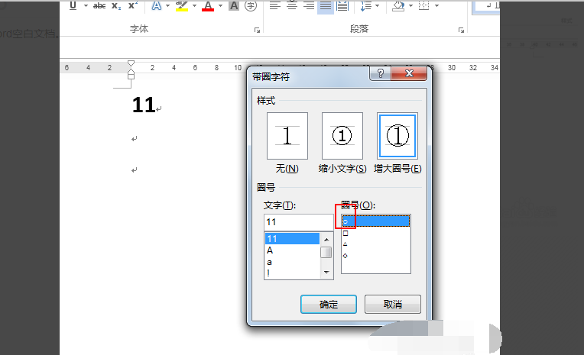
Task: Confirm with the 确定 button
Action: (329, 305)
